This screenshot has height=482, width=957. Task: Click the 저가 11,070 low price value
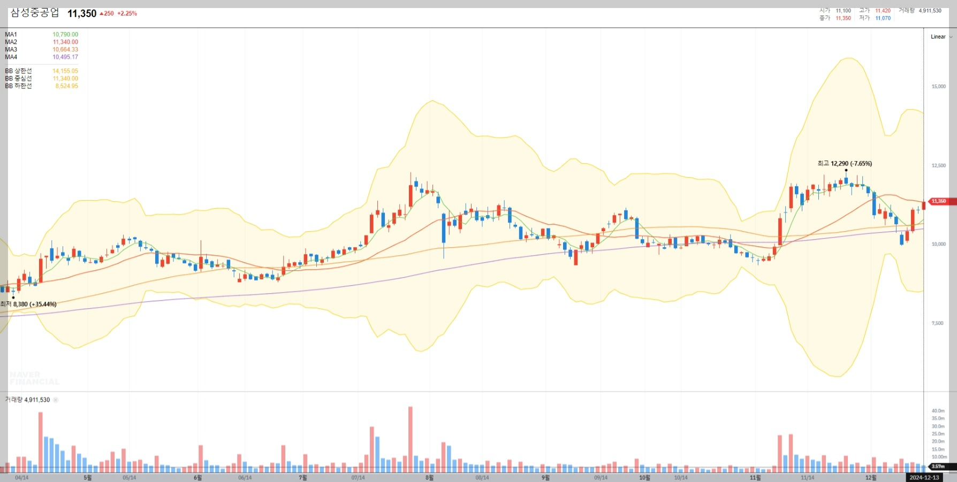tap(883, 18)
